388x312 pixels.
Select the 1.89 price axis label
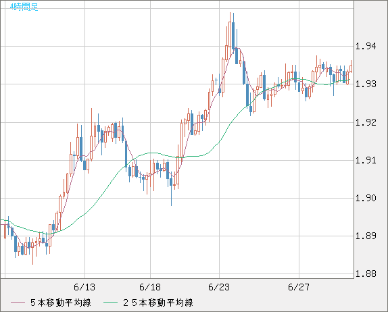(x=366, y=236)
